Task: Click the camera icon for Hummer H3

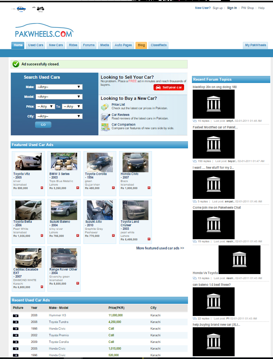Action: 16,315
